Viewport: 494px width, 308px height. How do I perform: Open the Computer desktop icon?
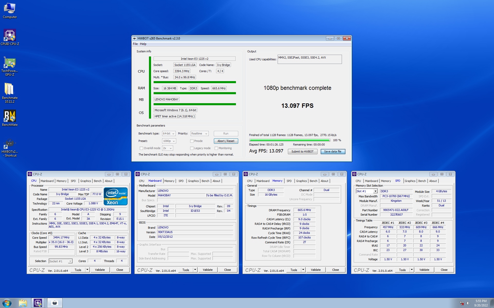coord(10,11)
